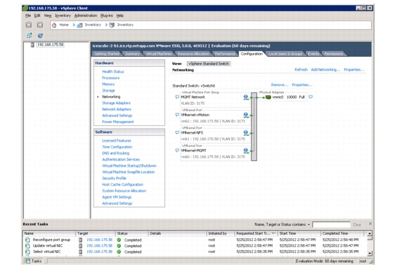Image resolution: width=400 pixels, height=269 pixels.
Task: Switch to the Virtual Machines tab
Action: 159,54
